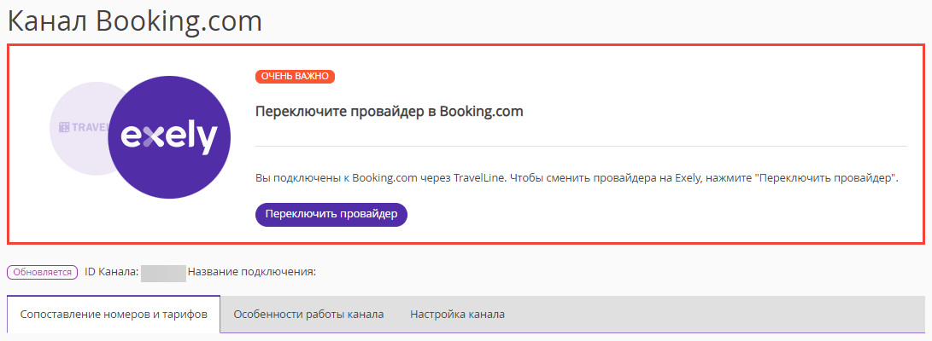Click the small TravelLine grid icon
The height and width of the screenshot is (341, 932).
[64, 127]
